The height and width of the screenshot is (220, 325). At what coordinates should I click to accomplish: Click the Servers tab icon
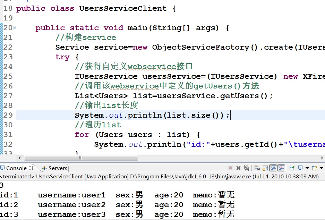point(44,168)
